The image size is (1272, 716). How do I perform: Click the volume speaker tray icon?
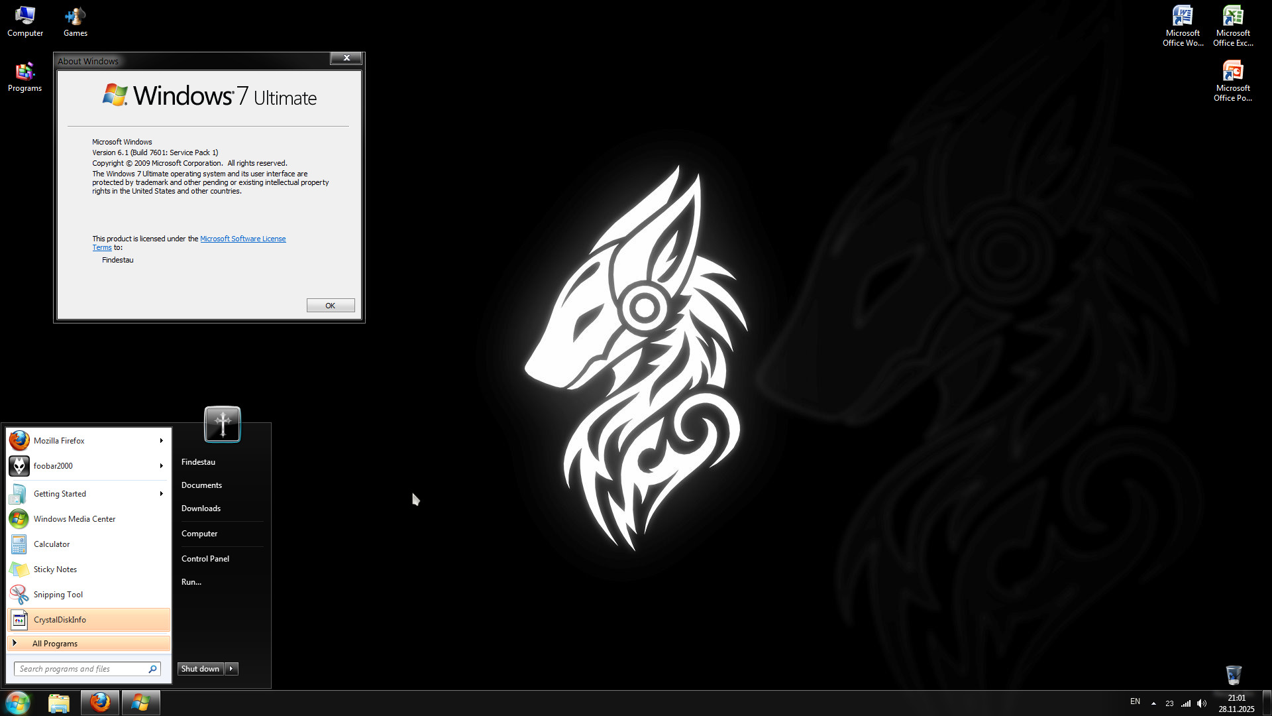click(1202, 703)
